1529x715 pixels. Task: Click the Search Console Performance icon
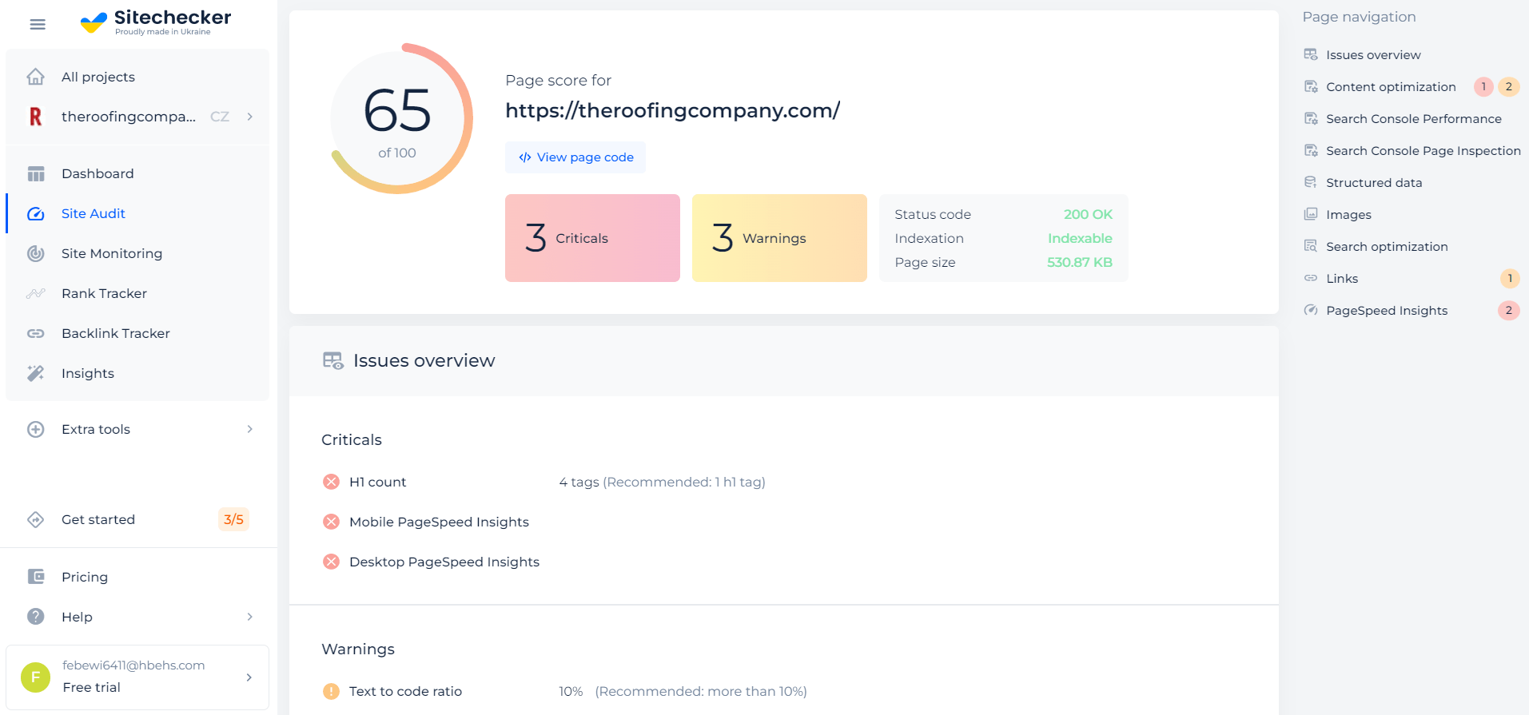coord(1311,118)
